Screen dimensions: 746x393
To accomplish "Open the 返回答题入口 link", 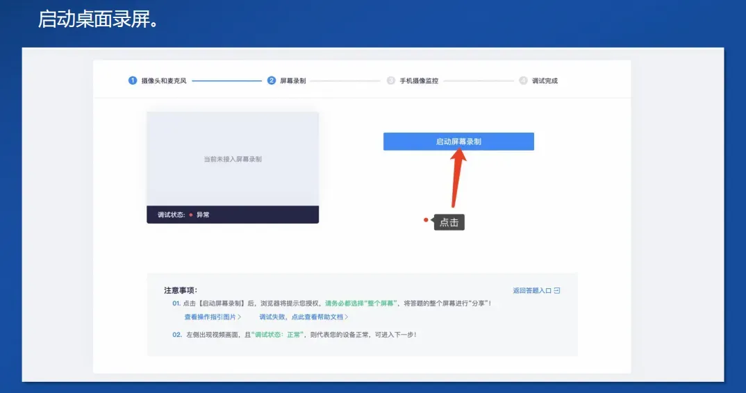I will 536,290.
